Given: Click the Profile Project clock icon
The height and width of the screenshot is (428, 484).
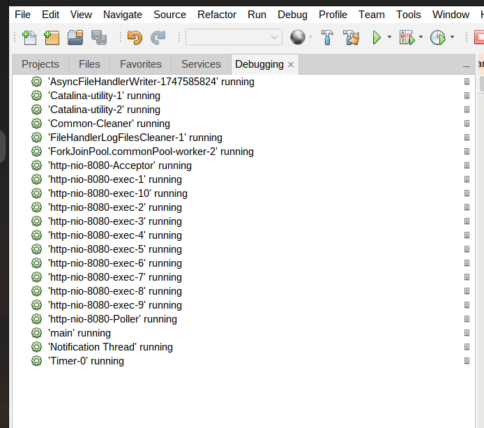Looking at the screenshot, I should pyautogui.click(x=438, y=38).
